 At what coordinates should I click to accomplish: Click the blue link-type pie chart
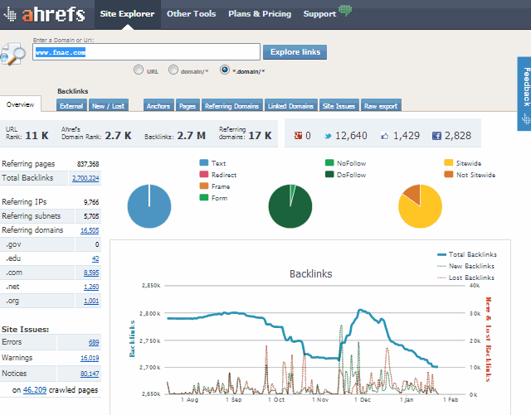[x=149, y=206]
